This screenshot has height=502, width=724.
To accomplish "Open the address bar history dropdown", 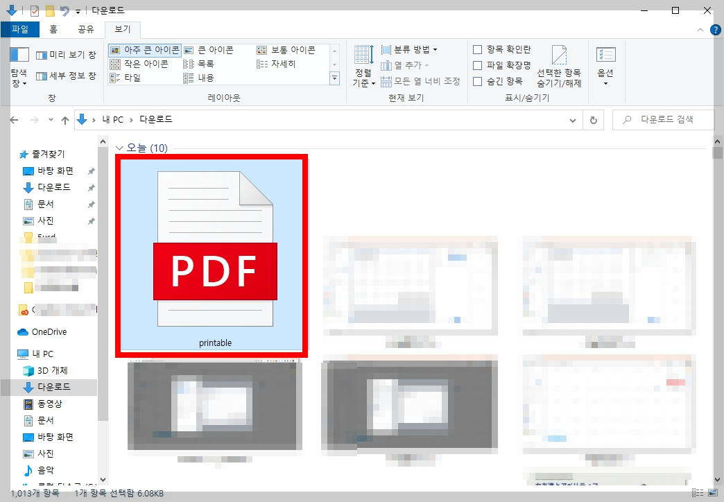I will 573,121.
